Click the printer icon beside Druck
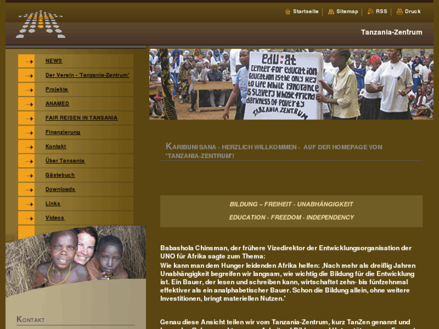The image size is (439, 329). [400, 11]
